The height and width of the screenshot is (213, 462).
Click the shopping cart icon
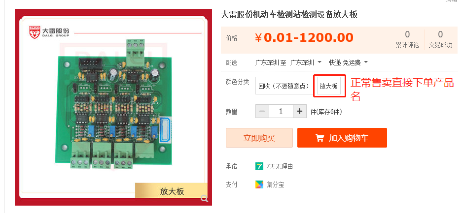[320, 138]
